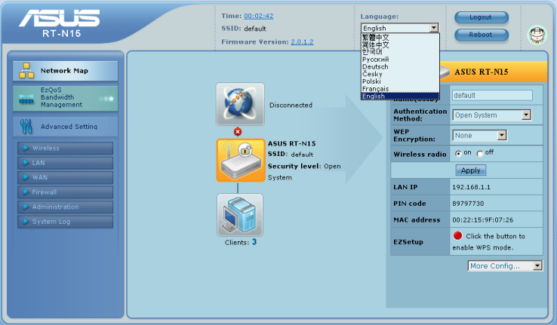Collapse the Language dropdown arrow
The image size is (557, 325).
pos(433,28)
